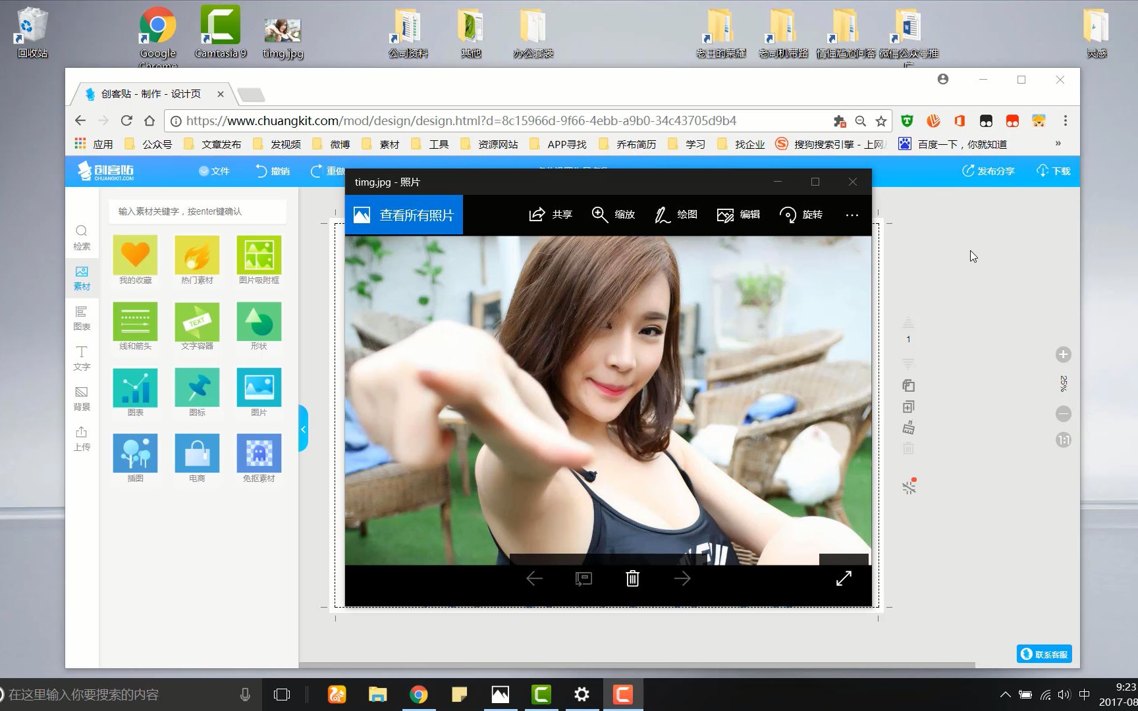Open the Photos more options ellipsis
The height and width of the screenshot is (711, 1138).
852,215
